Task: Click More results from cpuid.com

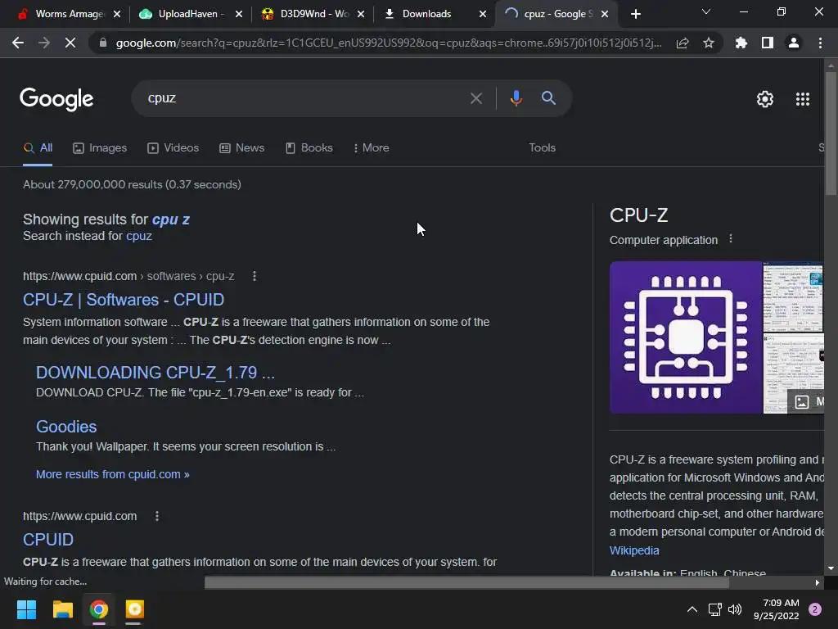Action: pyautogui.click(x=112, y=474)
